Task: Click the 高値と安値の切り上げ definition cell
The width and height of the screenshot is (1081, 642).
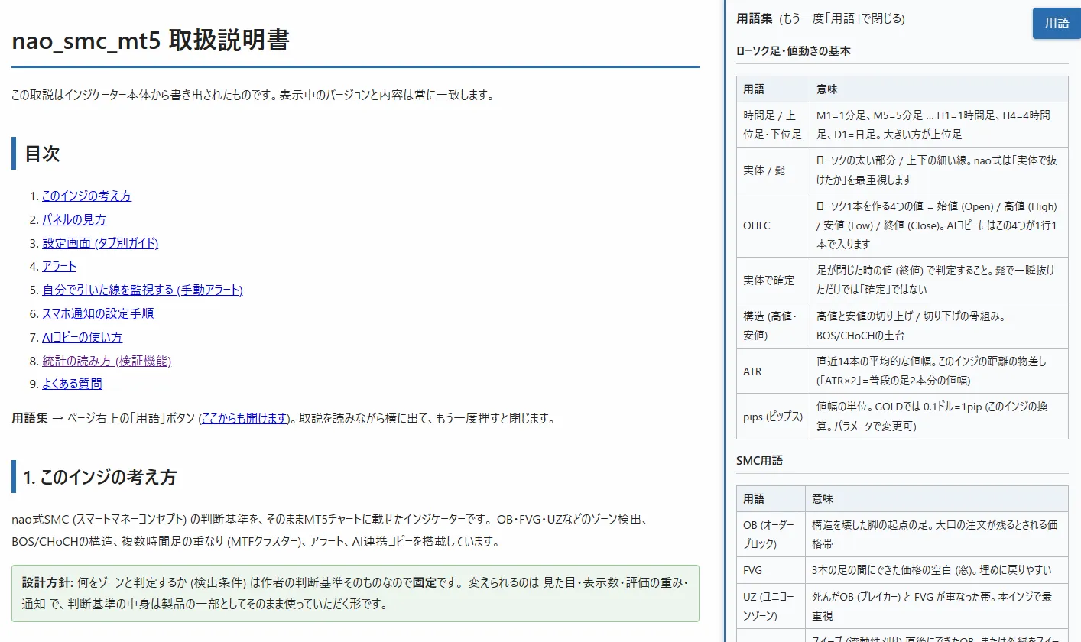Action: point(939,326)
